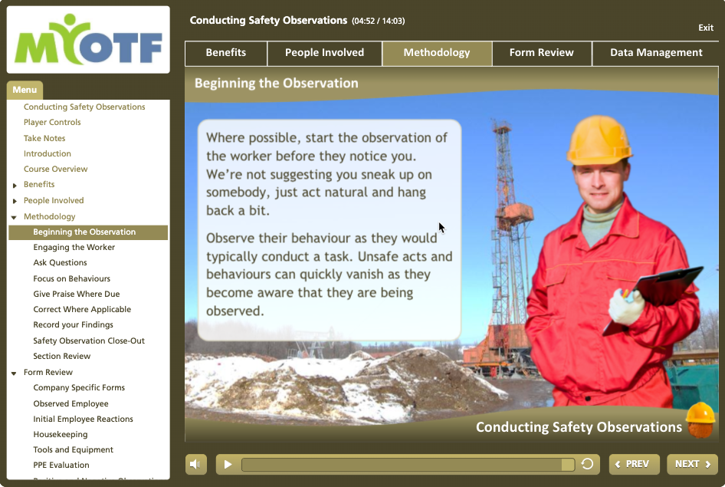
Task: Open Tools and Equipment slide
Action: [73, 450]
